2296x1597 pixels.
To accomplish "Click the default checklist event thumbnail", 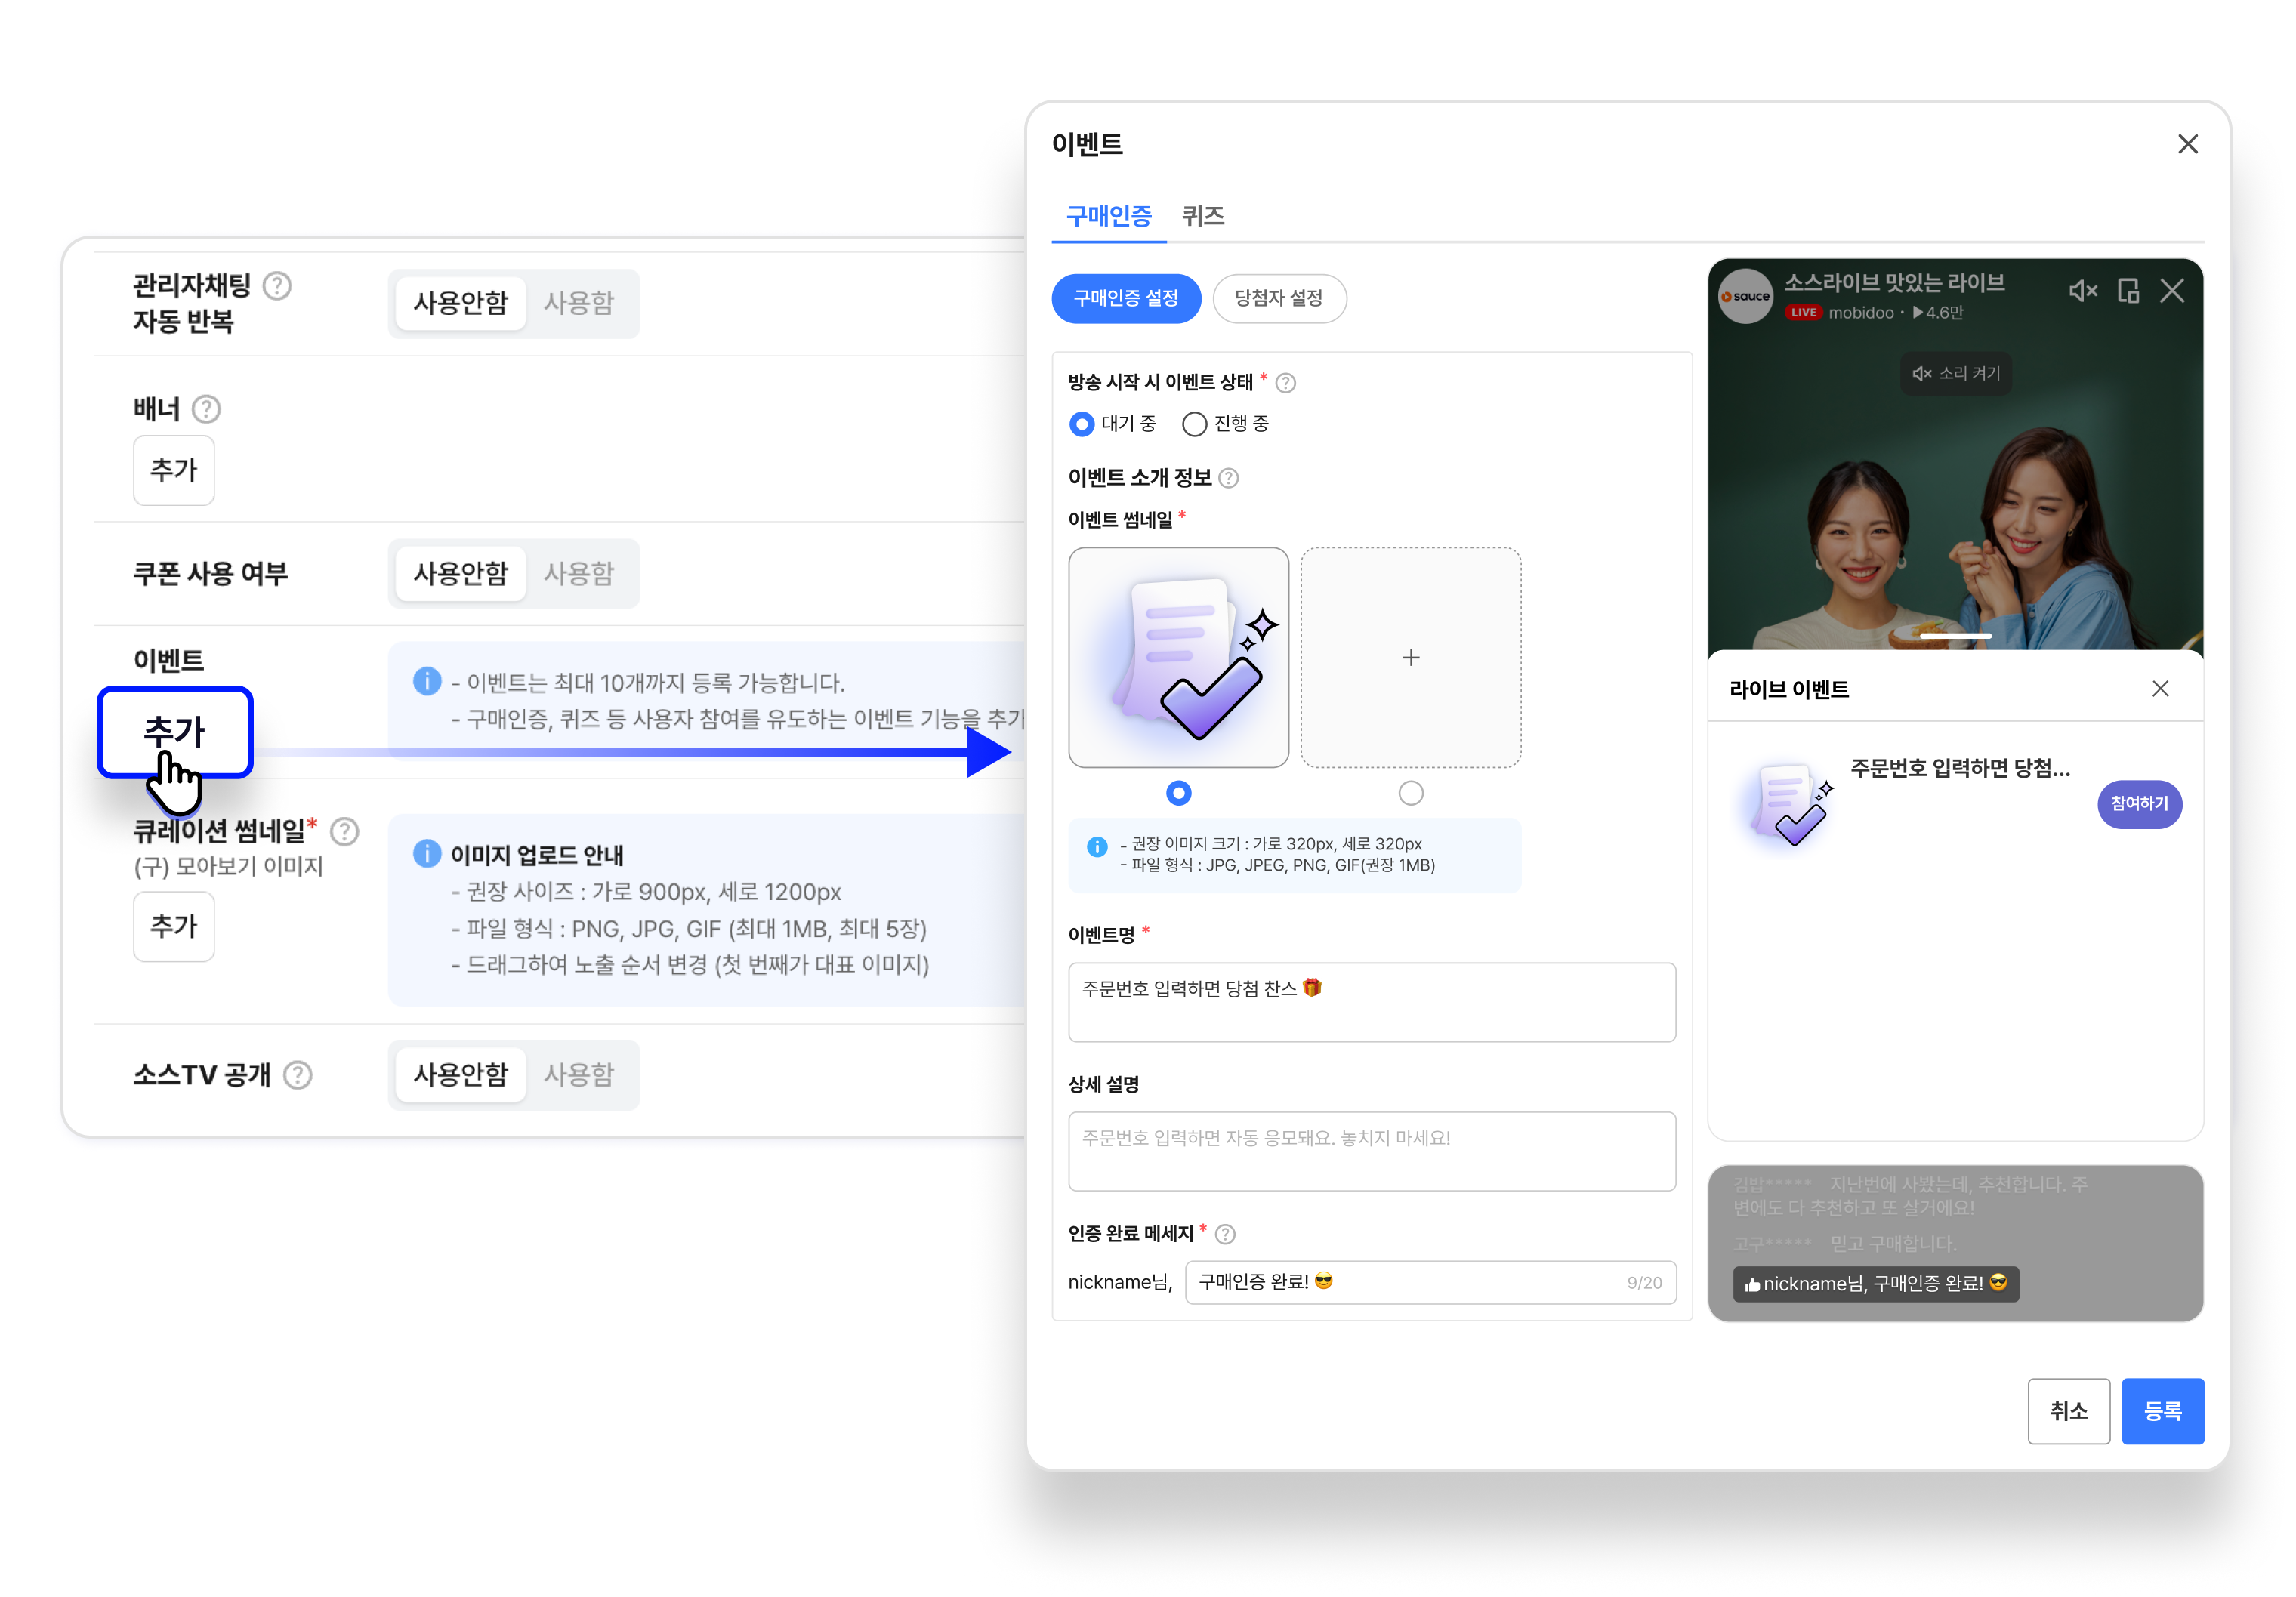I will click(1178, 657).
